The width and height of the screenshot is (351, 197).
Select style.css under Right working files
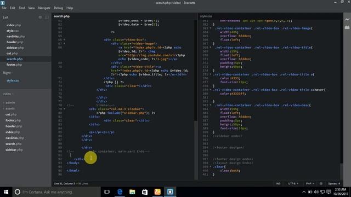13,80
